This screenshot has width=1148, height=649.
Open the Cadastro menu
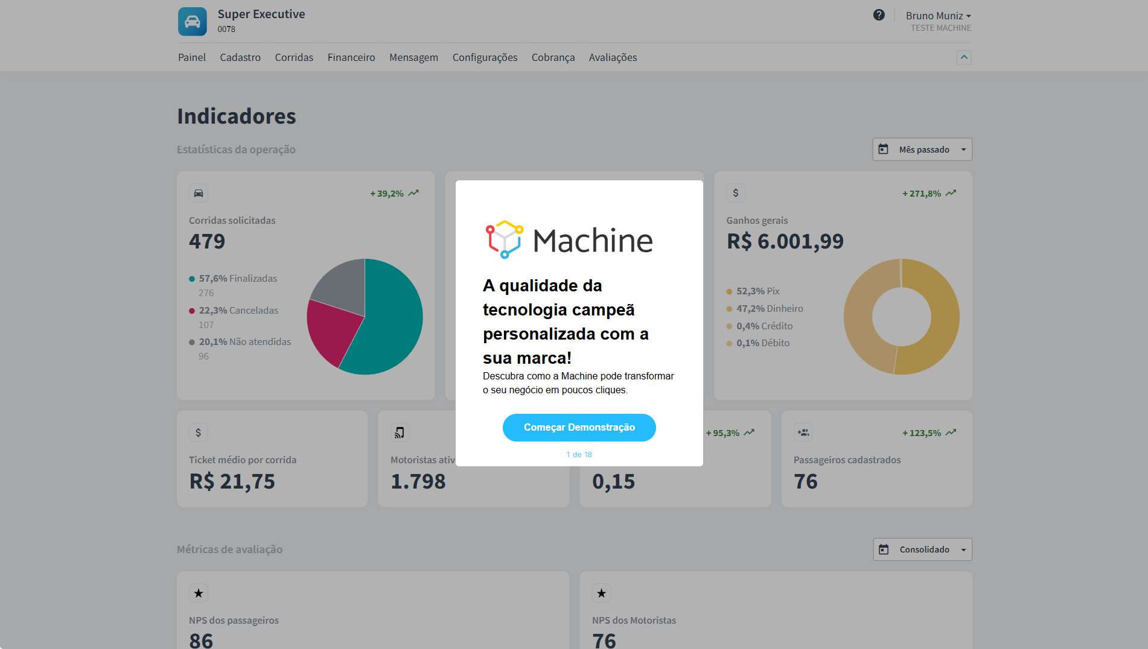(240, 57)
